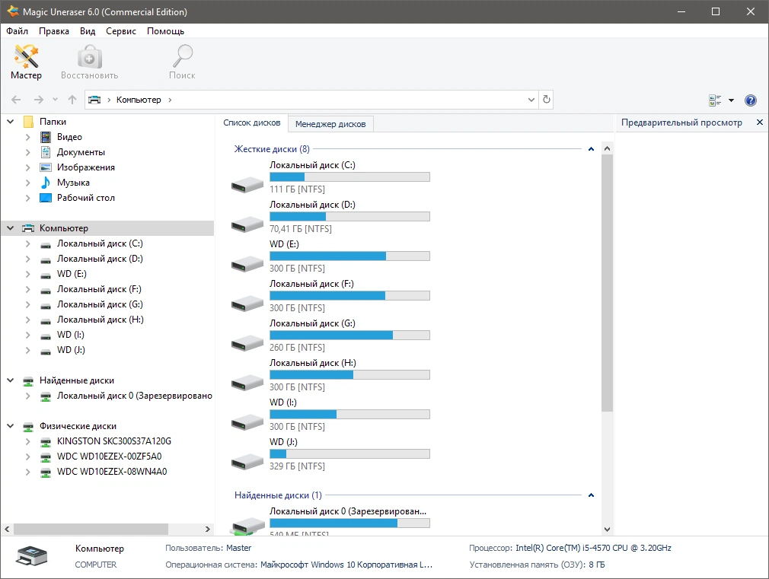Close the Предварительный просмотр panel

coord(760,122)
